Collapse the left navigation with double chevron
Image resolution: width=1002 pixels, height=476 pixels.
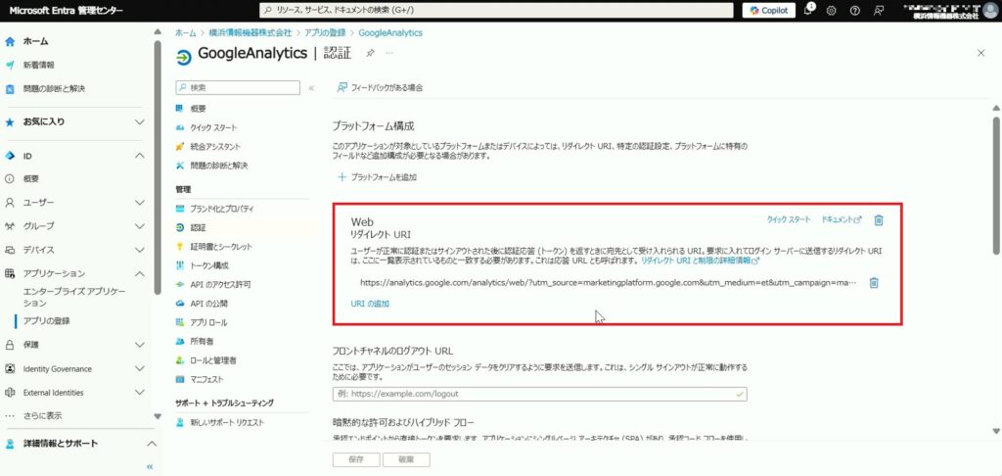[x=150, y=467]
